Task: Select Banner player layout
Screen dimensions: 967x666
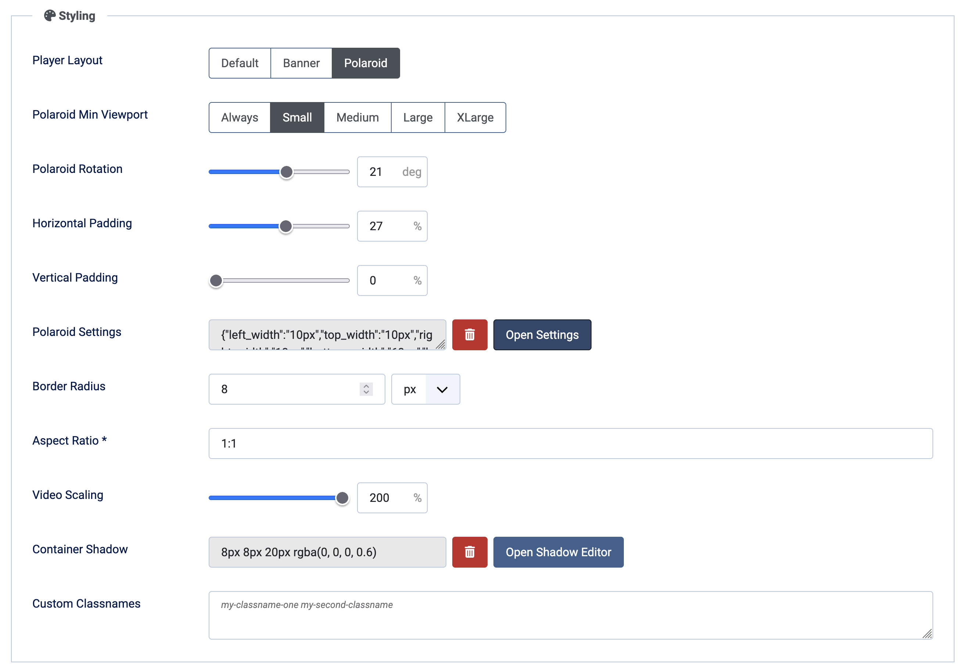Action: pyautogui.click(x=301, y=63)
